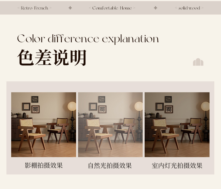Select the Retro French banner label

click(x=34, y=8)
